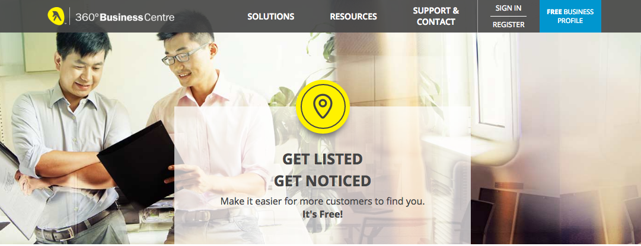
Task: Open the 360° Business Centre wordmark link
Action: click(125, 17)
